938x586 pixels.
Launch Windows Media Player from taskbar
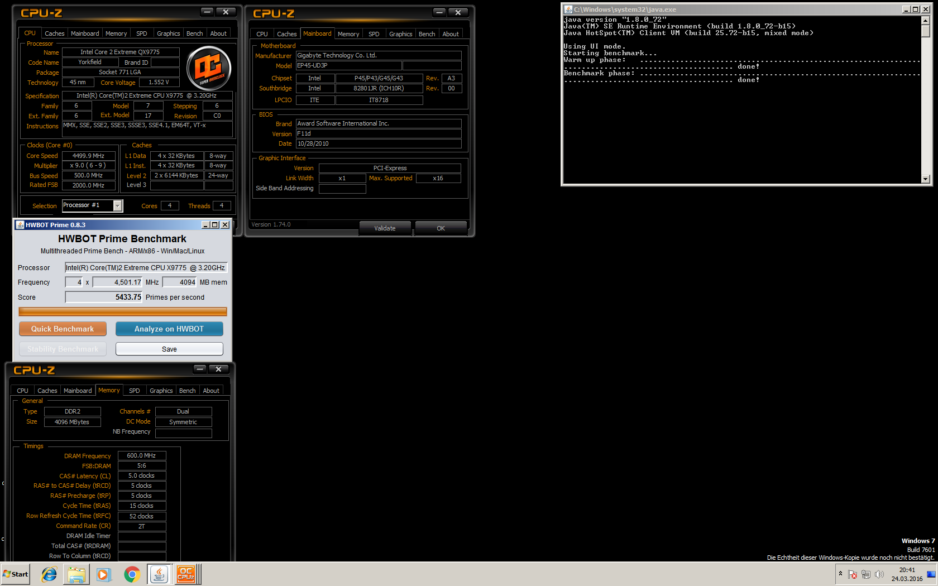tap(104, 574)
